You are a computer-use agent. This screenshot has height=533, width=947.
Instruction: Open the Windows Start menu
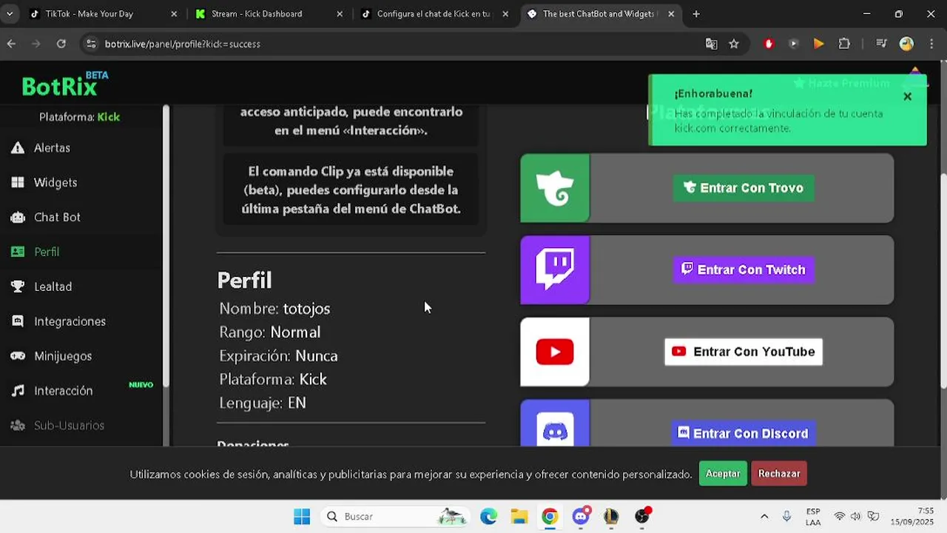tap(302, 517)
